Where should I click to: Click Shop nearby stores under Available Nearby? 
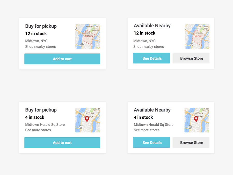(149, 46)
